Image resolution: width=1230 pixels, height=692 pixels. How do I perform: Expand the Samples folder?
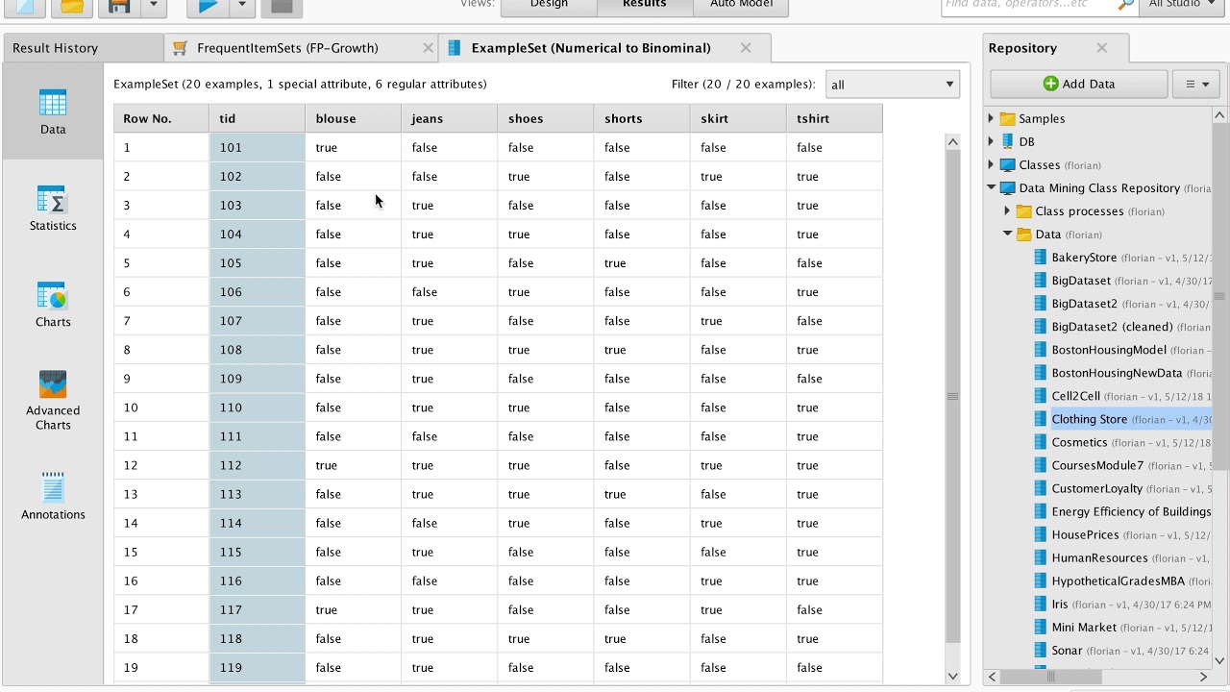pyautogui.click(x=991, y=119)
